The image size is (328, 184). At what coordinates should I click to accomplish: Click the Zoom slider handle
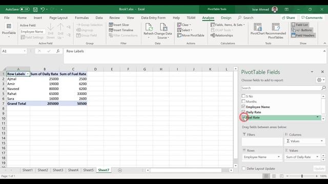tap(302, 176)
